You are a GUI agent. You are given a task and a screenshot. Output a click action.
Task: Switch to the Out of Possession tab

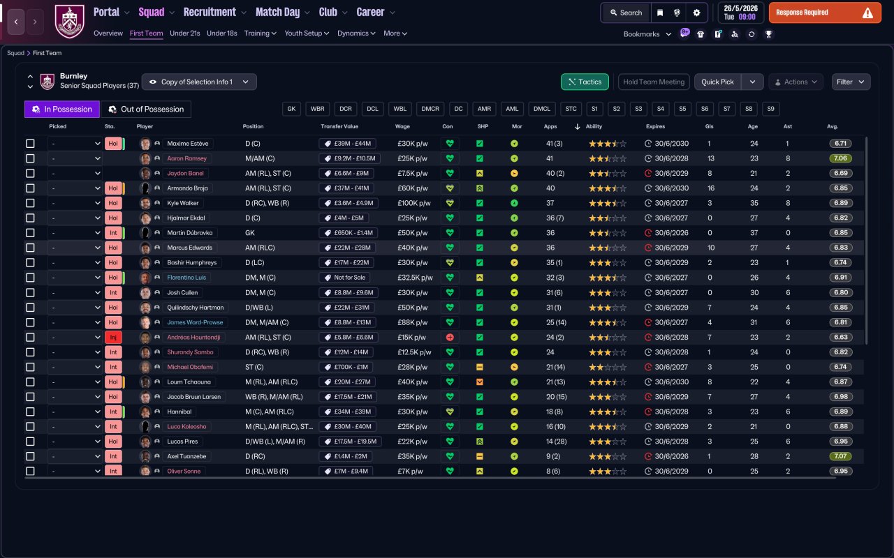146,109
